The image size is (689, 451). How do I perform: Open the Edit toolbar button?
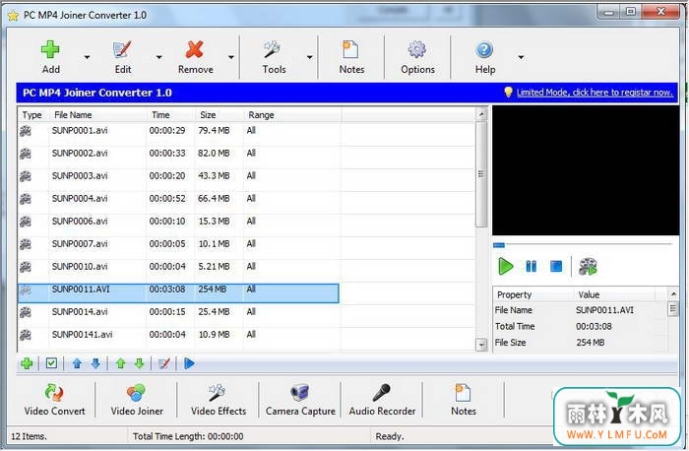click(x=123, y=57)
